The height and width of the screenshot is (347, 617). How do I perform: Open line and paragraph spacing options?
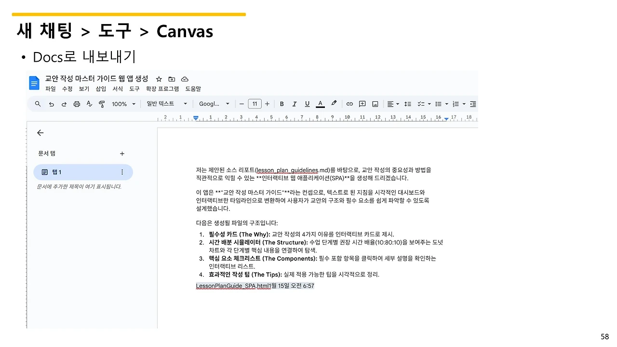[407, 104]
